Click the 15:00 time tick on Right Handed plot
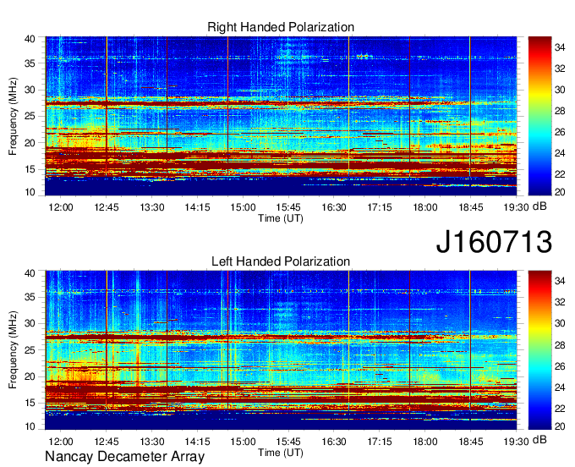This screenshot has height=467, width=575. [x=243, y=207]
